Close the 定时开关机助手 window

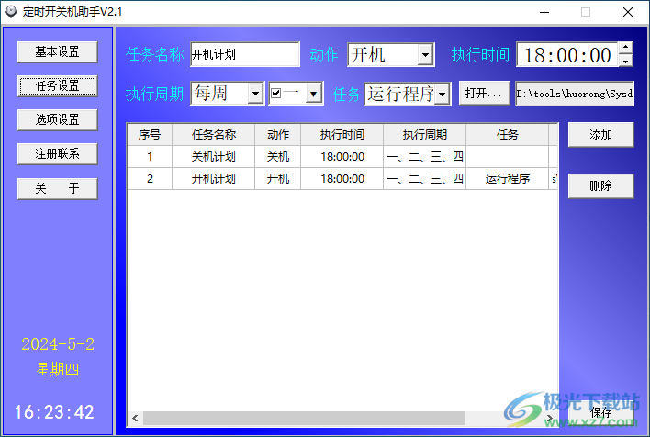(628, 12)
